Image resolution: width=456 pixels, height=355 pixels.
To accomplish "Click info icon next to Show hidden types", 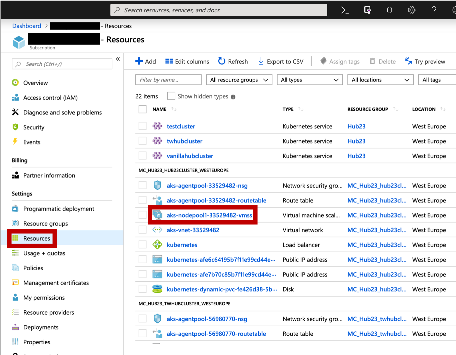I will click(233, 97).
